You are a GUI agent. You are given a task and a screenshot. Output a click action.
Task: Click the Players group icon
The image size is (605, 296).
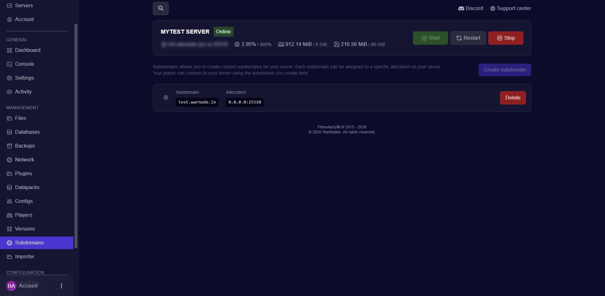point(9,215)
